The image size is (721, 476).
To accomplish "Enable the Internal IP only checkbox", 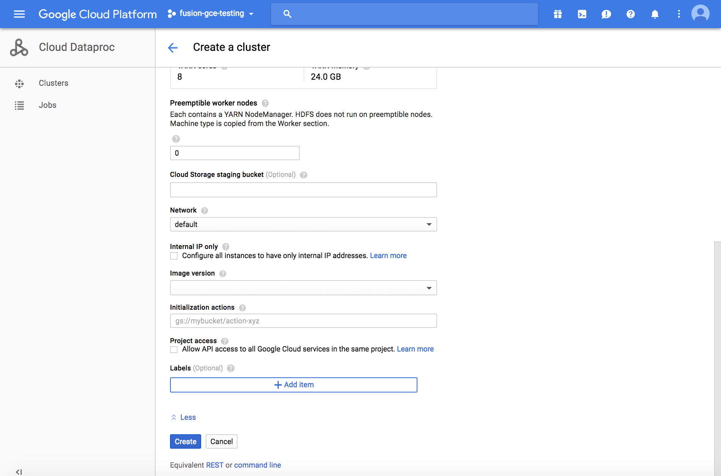I will [174, 256].
